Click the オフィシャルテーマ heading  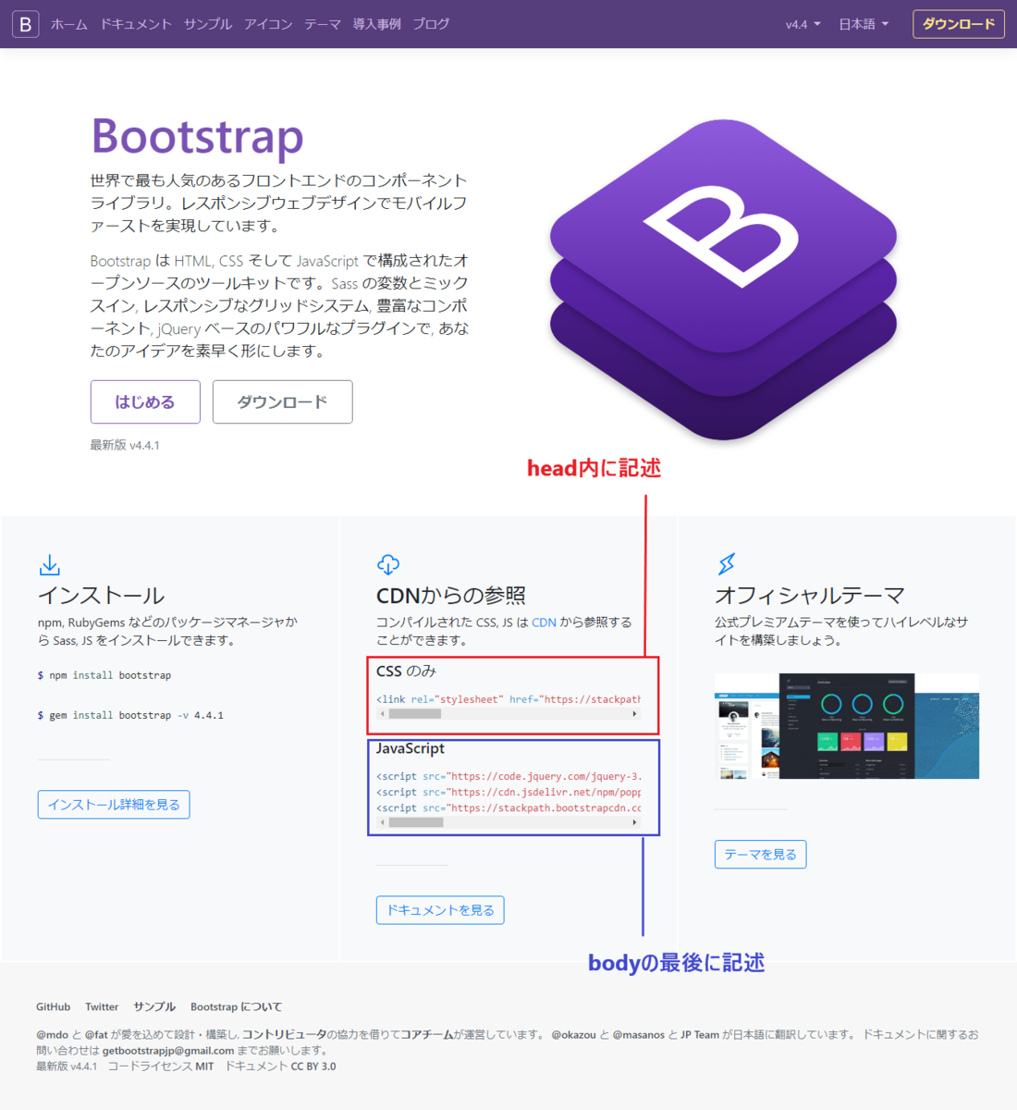[x=809, y=595]
